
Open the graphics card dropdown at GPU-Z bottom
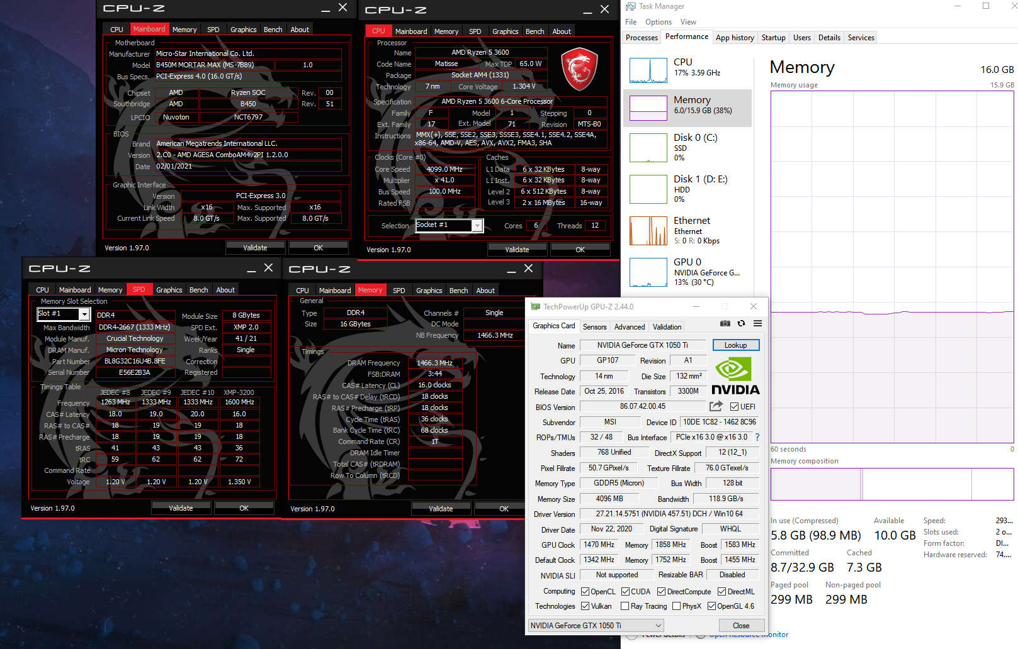click(595, 625)
